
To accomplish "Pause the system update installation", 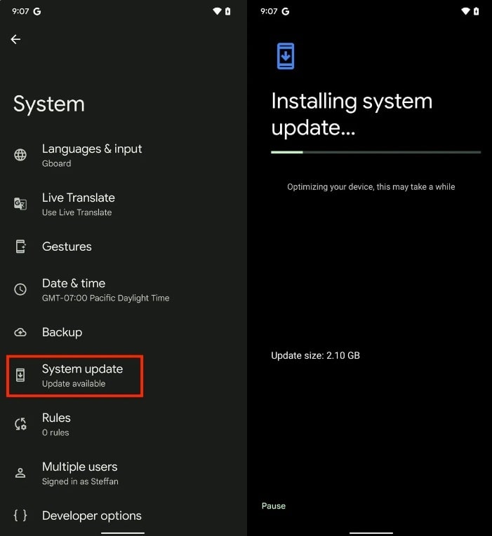I will pyautogui.click(x=274, y=506).
